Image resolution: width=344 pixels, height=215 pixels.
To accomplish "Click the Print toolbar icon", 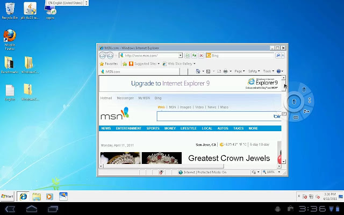I will (225, 71).
